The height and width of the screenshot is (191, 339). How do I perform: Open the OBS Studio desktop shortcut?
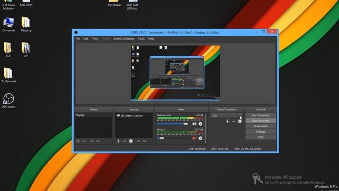[8, 101]
